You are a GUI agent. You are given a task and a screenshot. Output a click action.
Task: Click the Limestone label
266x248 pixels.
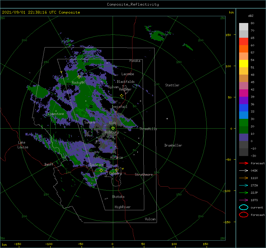(x=56, y=114)
